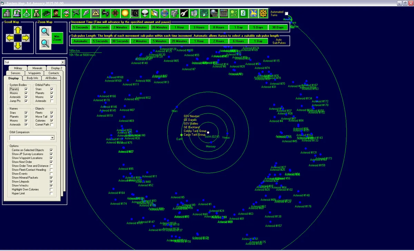Open the money bag finance icon
Image resolution: width=414 pixels, height=251 pixels.
tap(37, 13)
